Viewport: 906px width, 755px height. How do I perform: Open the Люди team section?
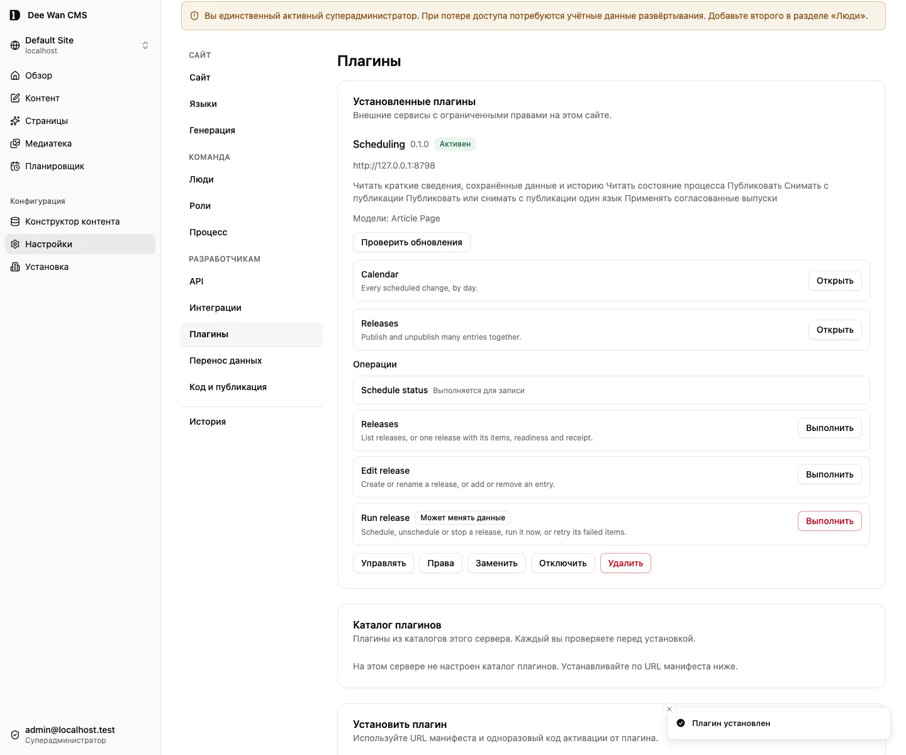pyautogui.click(x=252, y=179)
